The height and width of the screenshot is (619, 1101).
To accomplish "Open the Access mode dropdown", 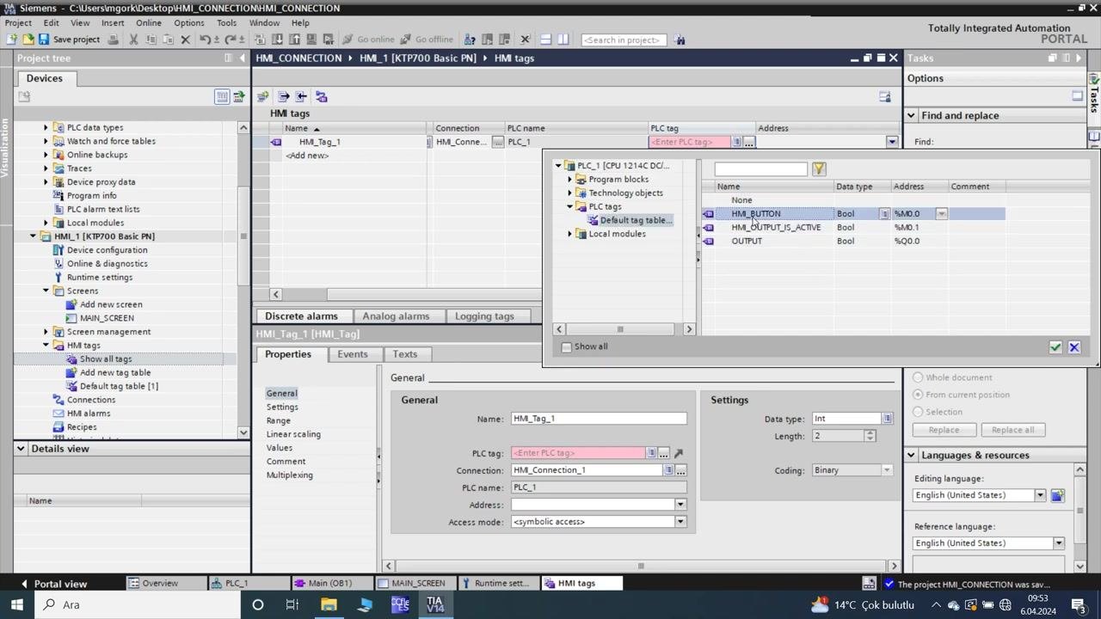I will 680,522.
